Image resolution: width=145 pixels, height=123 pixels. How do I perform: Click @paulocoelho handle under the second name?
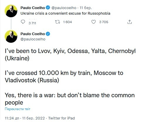click(33, 39)
